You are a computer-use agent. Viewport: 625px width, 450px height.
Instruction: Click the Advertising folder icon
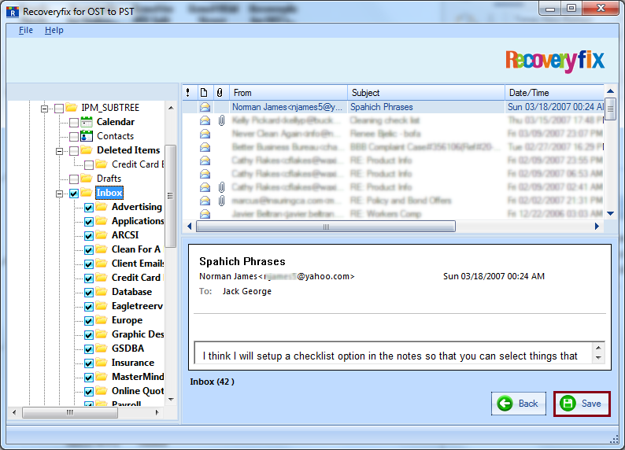102,207
